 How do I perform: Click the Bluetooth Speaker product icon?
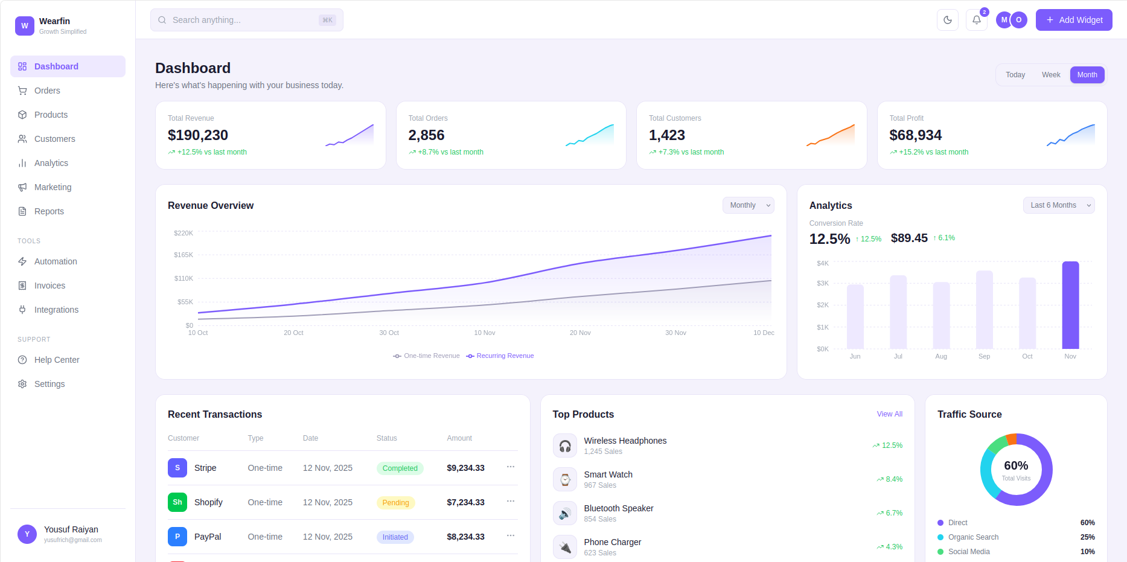(x=565, y=513)
